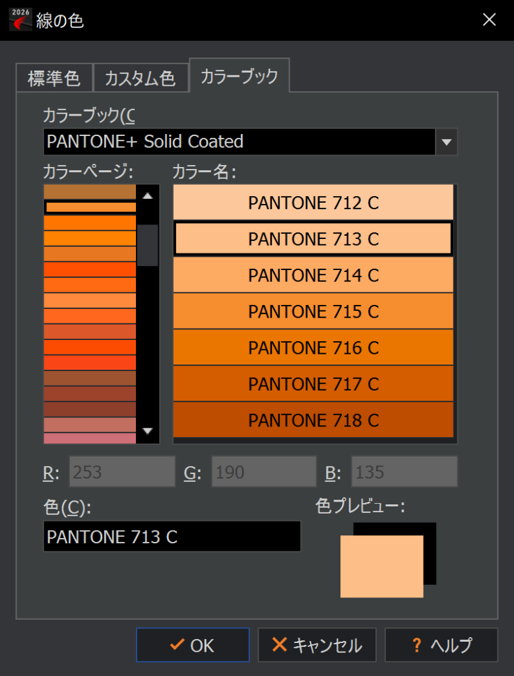Pick the PANTONE 714 C swatch

tap(313, 275)
